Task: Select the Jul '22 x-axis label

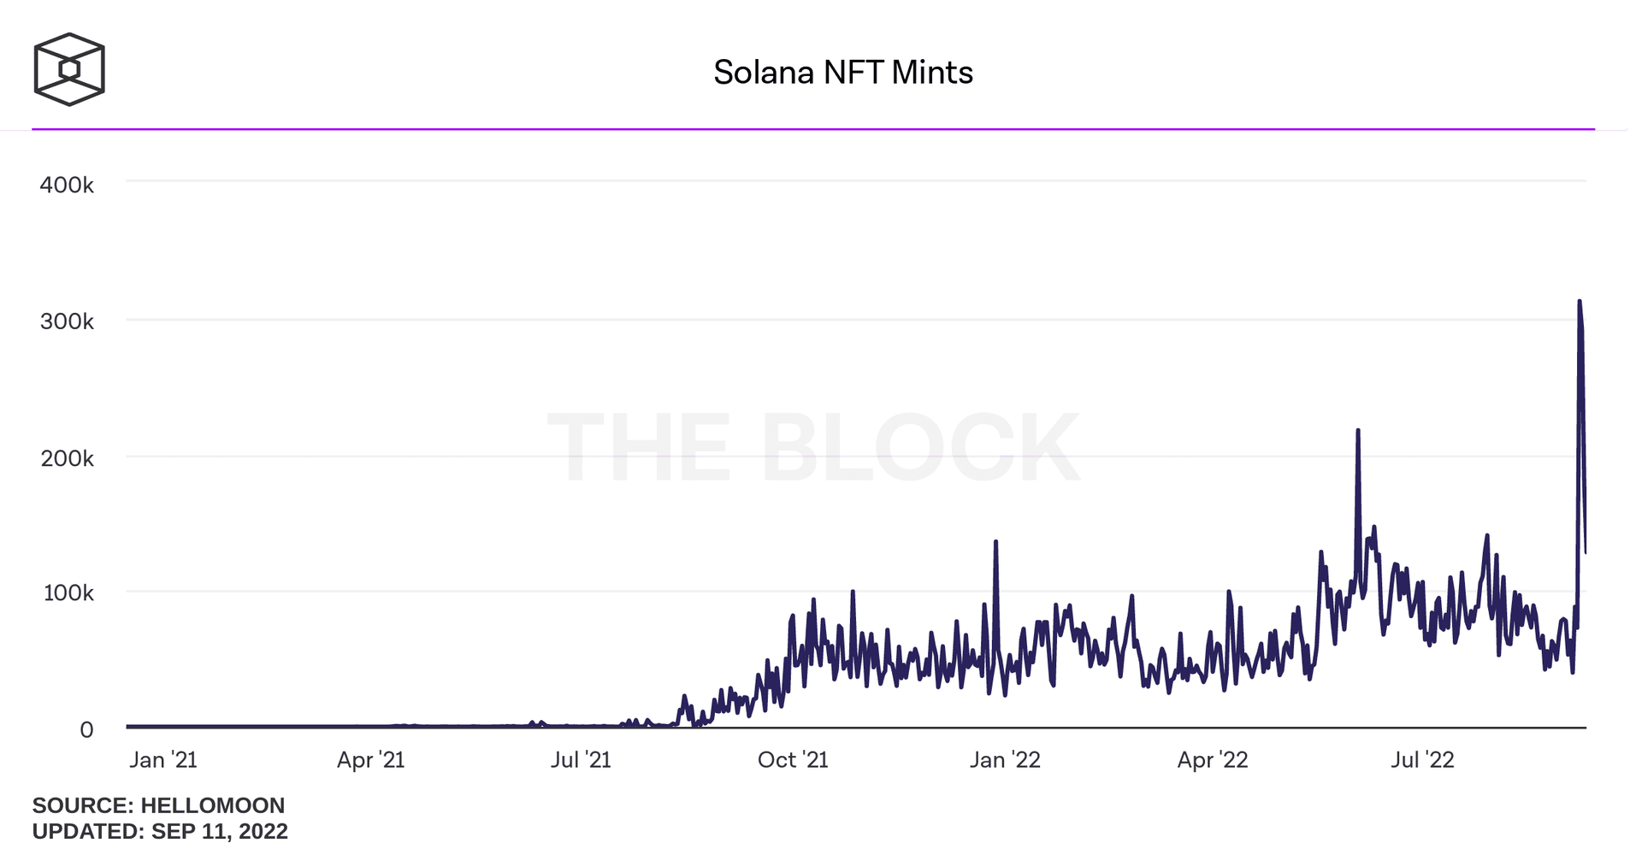Action: [1422, 760]
